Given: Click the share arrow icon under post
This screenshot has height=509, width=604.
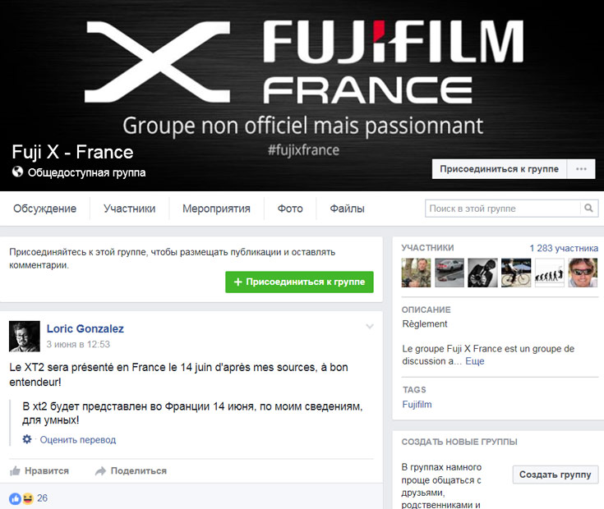Looking at the screenshot, I should tap(100, 471).
